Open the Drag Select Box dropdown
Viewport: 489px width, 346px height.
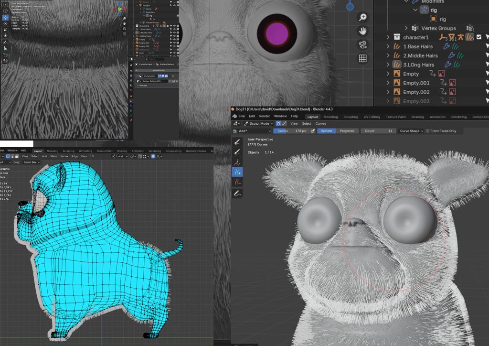pyautogui.click(x=31, y=162)
